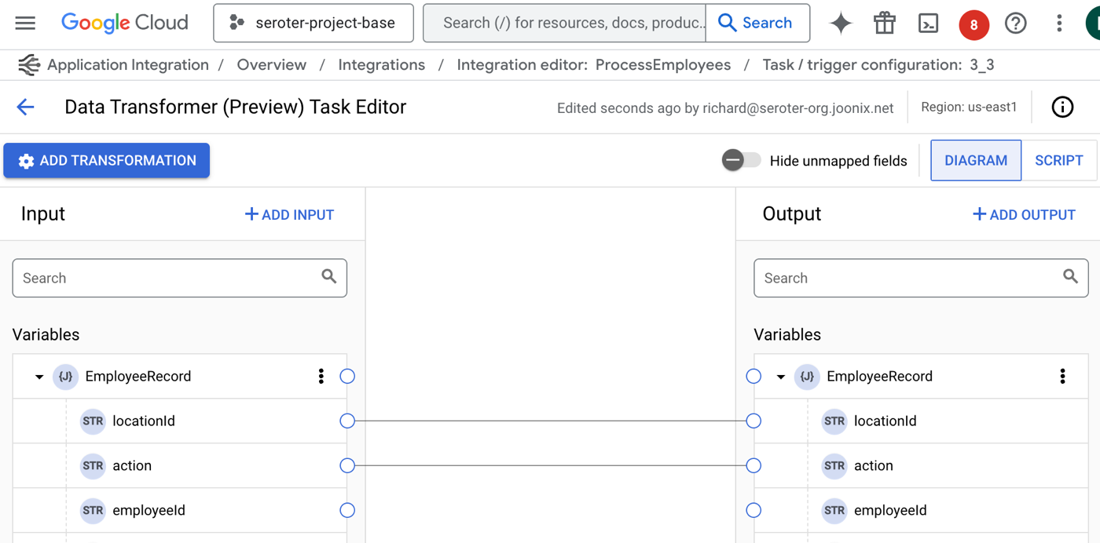1100x543 pixels.
Task: Collapse the output EmployeeRecord variable
Action: point(780,377)
